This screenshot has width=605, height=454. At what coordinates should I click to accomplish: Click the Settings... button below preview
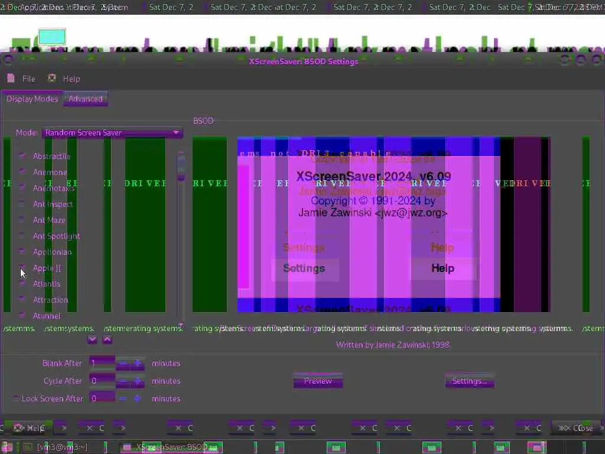470,381
